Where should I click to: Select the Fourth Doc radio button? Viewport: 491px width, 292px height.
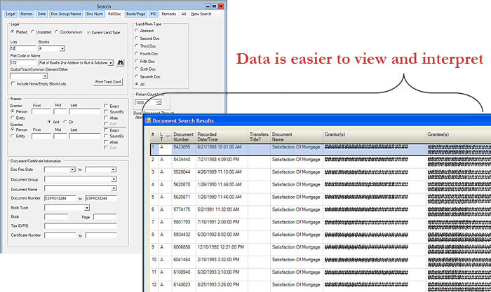137,53
